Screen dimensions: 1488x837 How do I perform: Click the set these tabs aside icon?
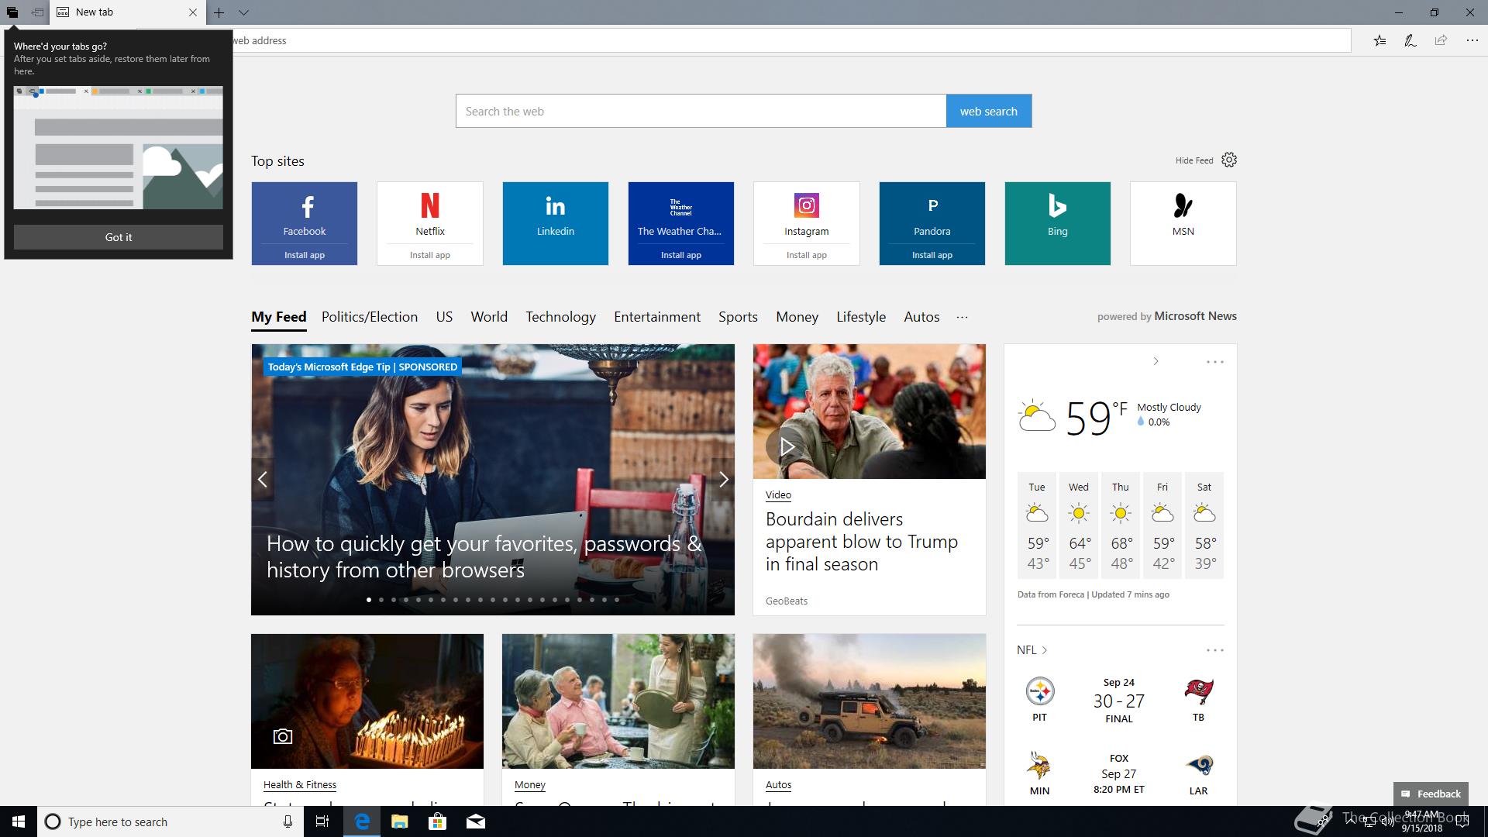(37, 12)
